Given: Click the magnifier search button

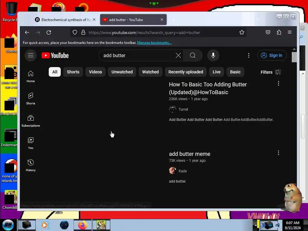Looking at the screenshot, I should (193, 55).
